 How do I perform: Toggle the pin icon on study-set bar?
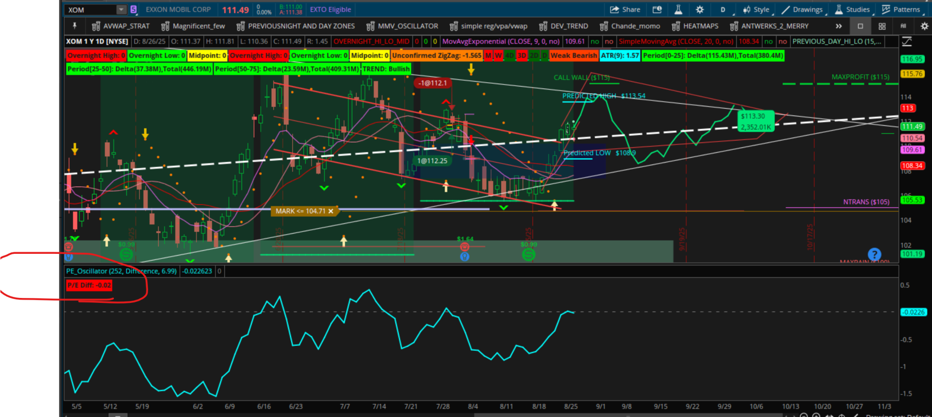[x=75, y=26]
